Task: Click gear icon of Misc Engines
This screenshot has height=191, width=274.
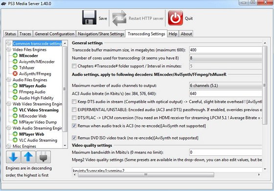Action: (x=9, y=146)
